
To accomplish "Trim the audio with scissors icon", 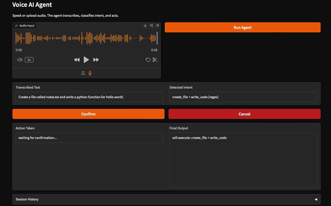I will tap(155, 60).
